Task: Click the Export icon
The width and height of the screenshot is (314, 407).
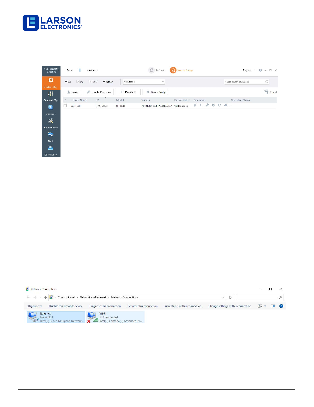Action: pyautogui.click(x=266, y=92)
